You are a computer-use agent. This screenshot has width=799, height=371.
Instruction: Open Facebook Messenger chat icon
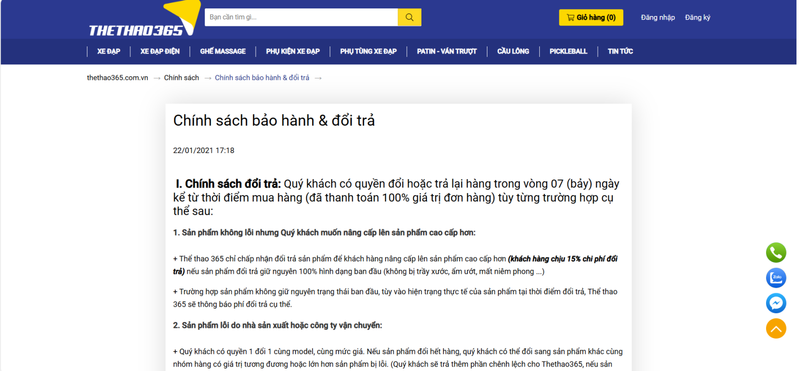point(776,303)
